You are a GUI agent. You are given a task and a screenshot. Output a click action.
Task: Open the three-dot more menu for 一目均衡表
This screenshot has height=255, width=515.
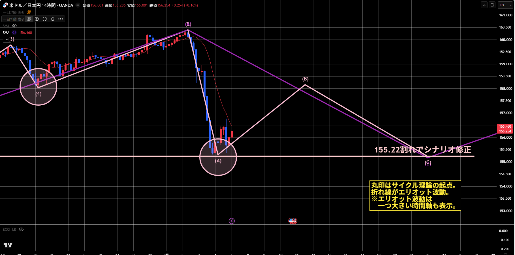[61, 19]
